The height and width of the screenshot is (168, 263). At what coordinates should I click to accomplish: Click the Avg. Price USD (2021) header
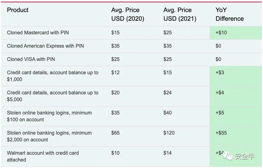180,14
